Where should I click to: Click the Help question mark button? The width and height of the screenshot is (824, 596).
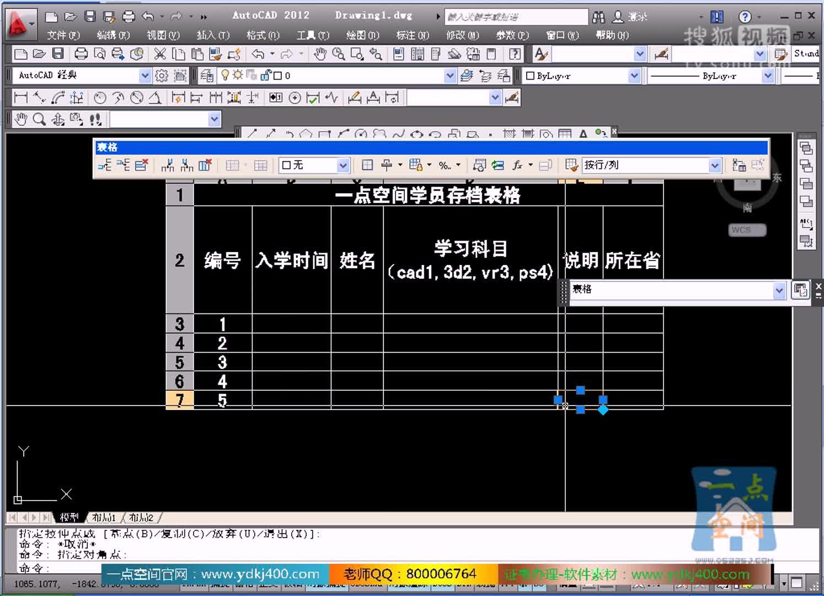[744, 15]
